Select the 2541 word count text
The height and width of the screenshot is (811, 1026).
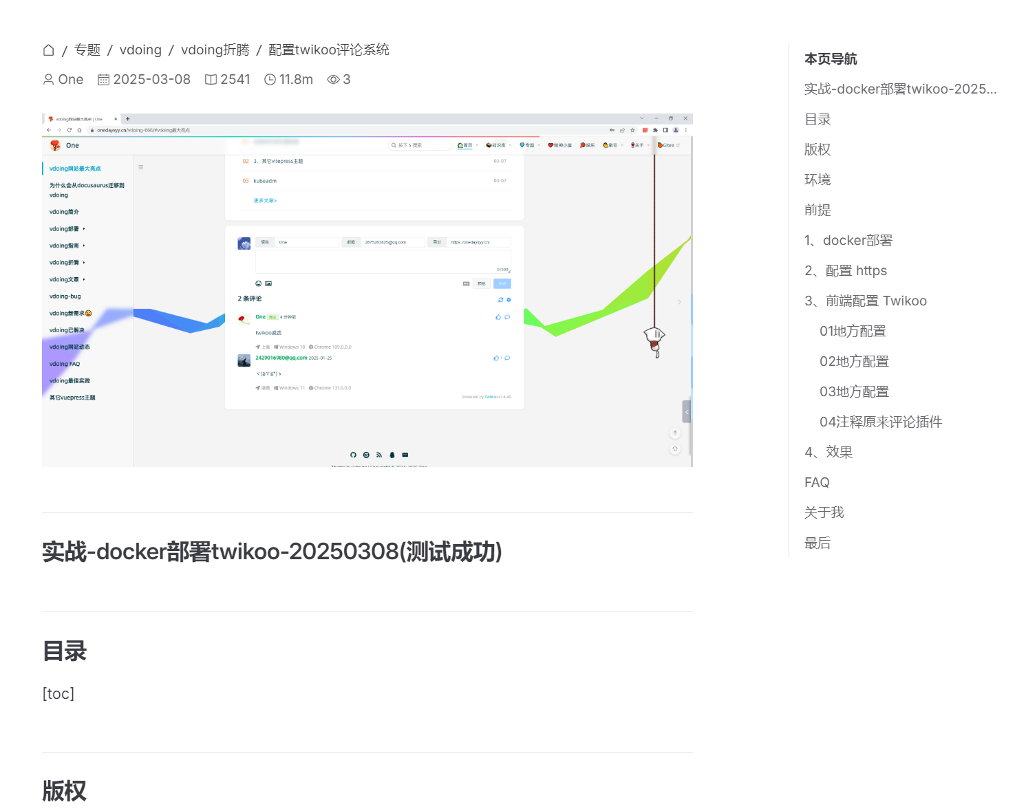point(235,79)
